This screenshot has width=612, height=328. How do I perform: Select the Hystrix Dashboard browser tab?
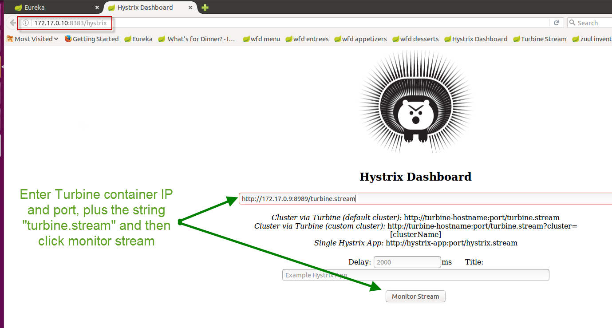(150, 7)
